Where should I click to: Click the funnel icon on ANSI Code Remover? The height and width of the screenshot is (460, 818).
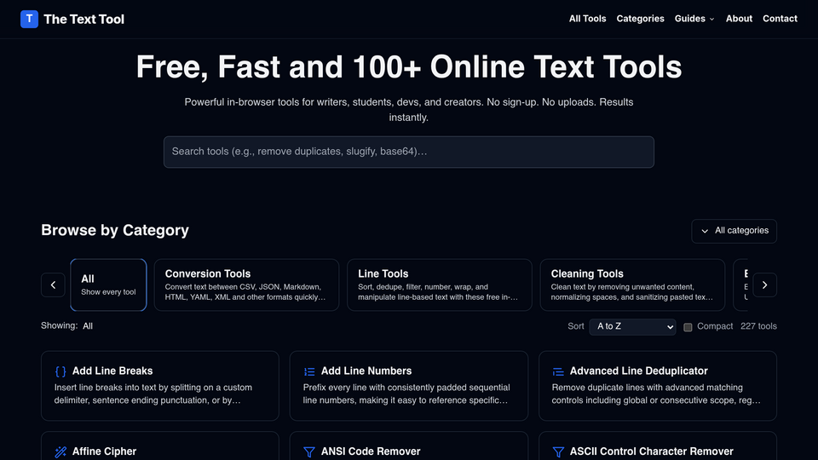click(309, 451)
